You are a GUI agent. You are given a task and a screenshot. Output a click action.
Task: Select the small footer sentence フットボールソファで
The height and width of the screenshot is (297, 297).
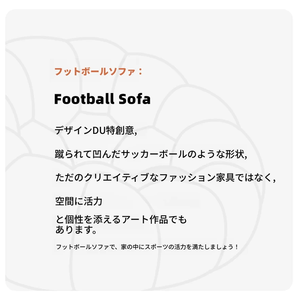147,247
